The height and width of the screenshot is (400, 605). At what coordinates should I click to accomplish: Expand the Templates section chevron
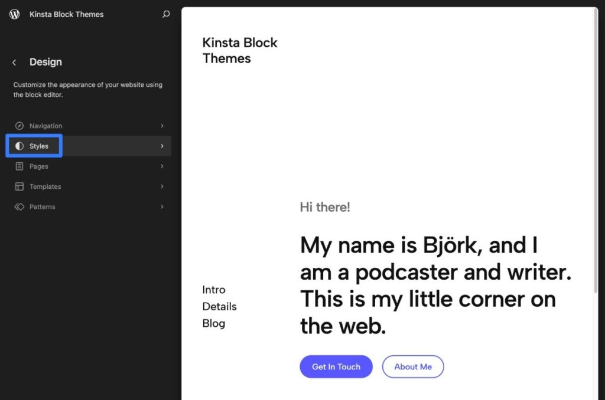[162, 186]
